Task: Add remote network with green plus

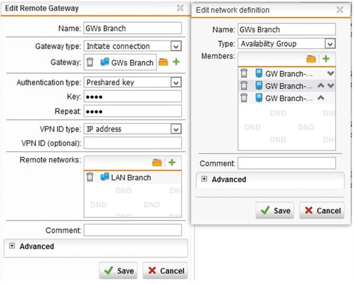Action: tap(172, 162)
